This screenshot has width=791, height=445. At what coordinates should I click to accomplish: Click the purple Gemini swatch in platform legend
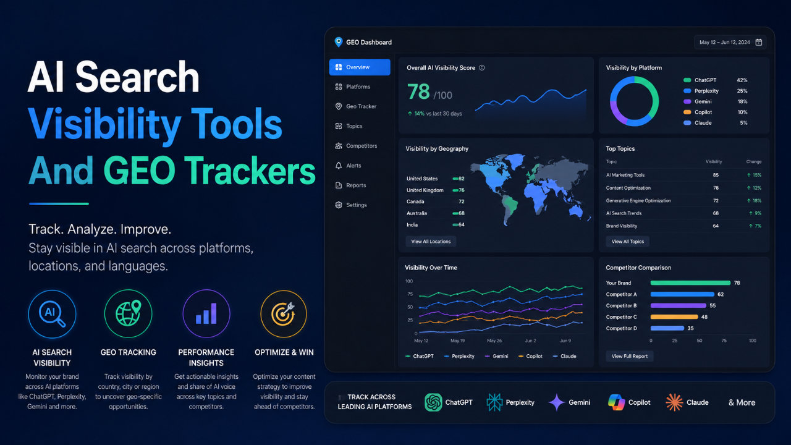point(687,101)
